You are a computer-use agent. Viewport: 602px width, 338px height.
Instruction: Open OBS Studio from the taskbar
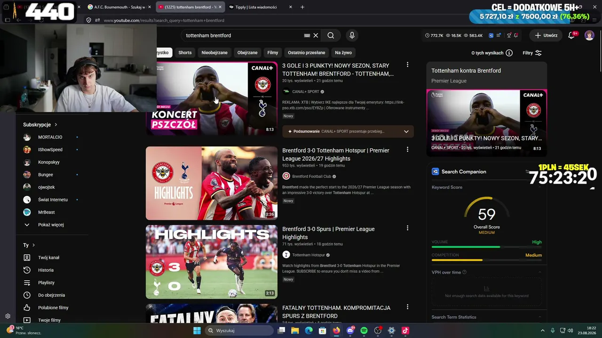tap(378, 330)
